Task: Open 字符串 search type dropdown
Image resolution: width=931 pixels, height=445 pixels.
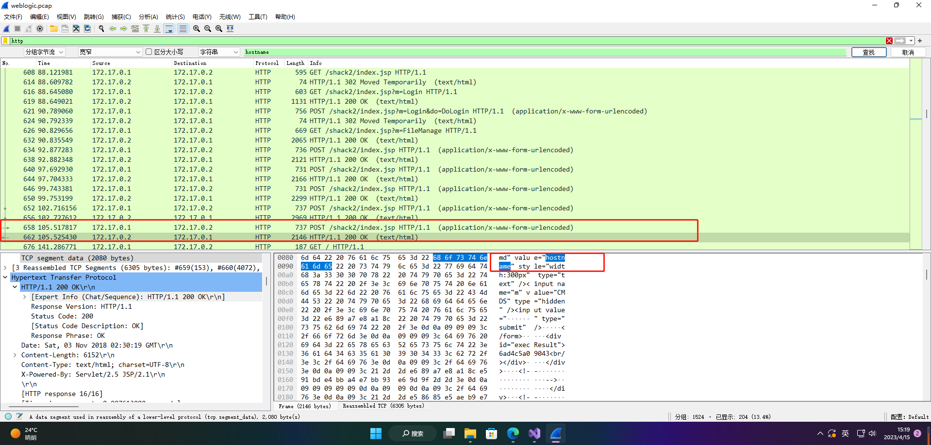Action: 219,52
